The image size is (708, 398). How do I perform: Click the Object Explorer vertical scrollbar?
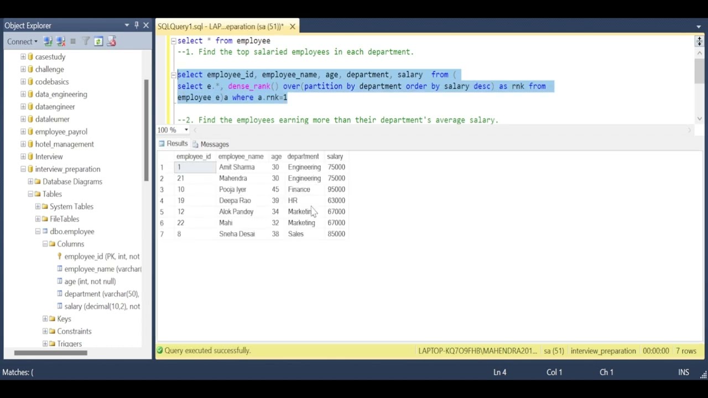pos(146,130)
